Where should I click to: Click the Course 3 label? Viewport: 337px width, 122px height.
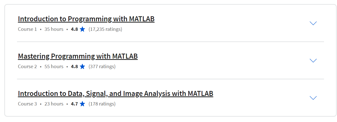click(27, 104)
